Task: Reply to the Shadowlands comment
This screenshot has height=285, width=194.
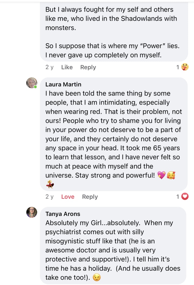Action: pyautogui.click(x=88, y=67)
